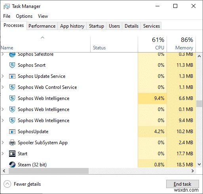Click the Task Manager title bar icon

(x=7, y=6)
